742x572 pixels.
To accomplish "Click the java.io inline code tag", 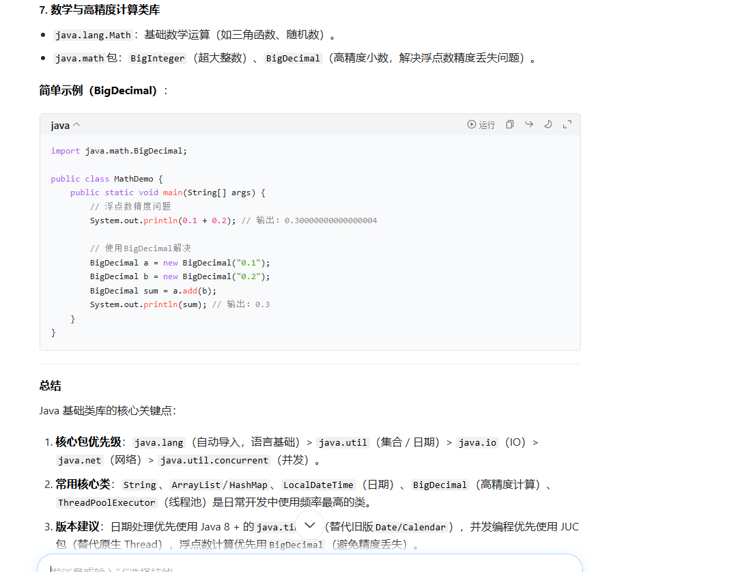I will coord(477,442).
